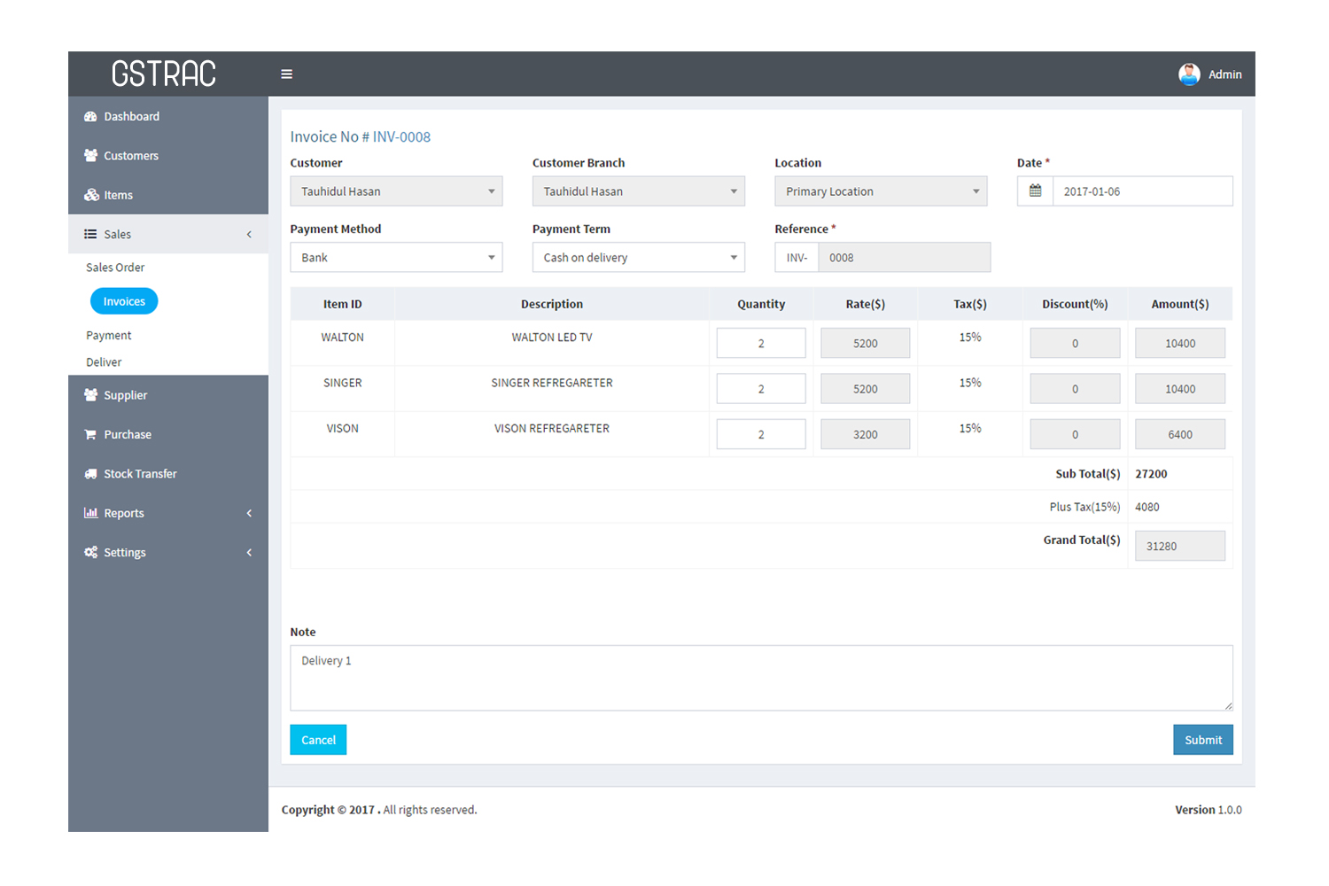The image size is (1329, 886).
Task: Open the Customer Branch dropdown
Action: click(x=638, y=191)
